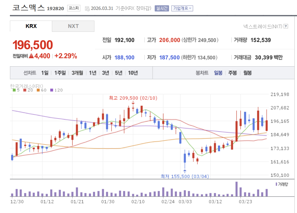The image size is (297, 213).
Task: Select the 1년 line chart period
Action: 93,73
